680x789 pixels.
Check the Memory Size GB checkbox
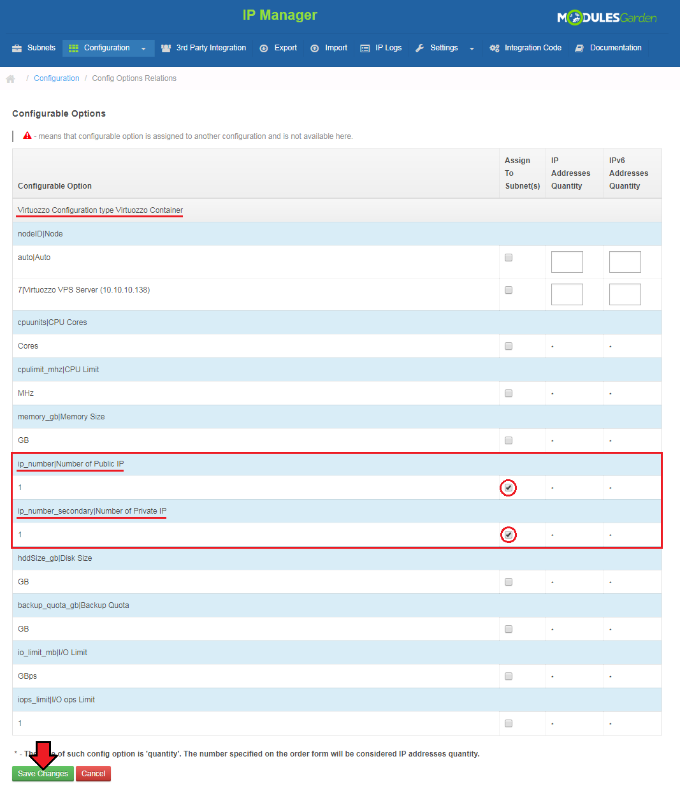click(x=509, y=440)
